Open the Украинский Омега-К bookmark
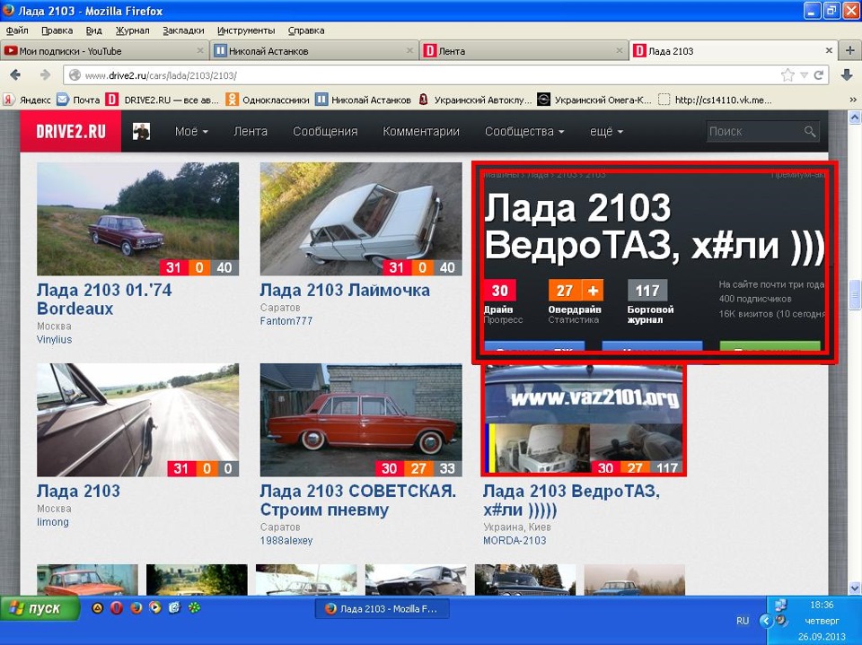The image size is (862, 645). click(594, 100)
